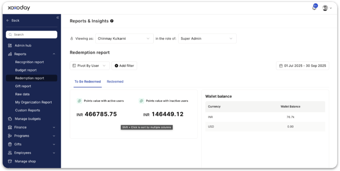Open the Super Admin role dropdown
Viewport: 340px width, 171px height.
(x=207, y=38)
